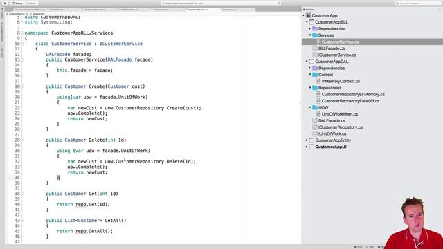Viewport: 443px width, 249px height.
Task: Collapse the CustomerAppBLL project
Action: [x=307, y=22]
